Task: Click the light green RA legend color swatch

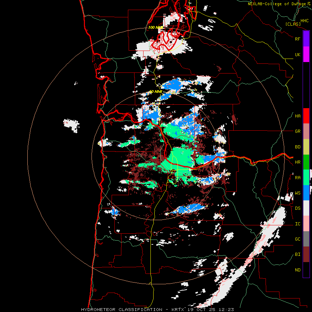Action: (306, 177)
